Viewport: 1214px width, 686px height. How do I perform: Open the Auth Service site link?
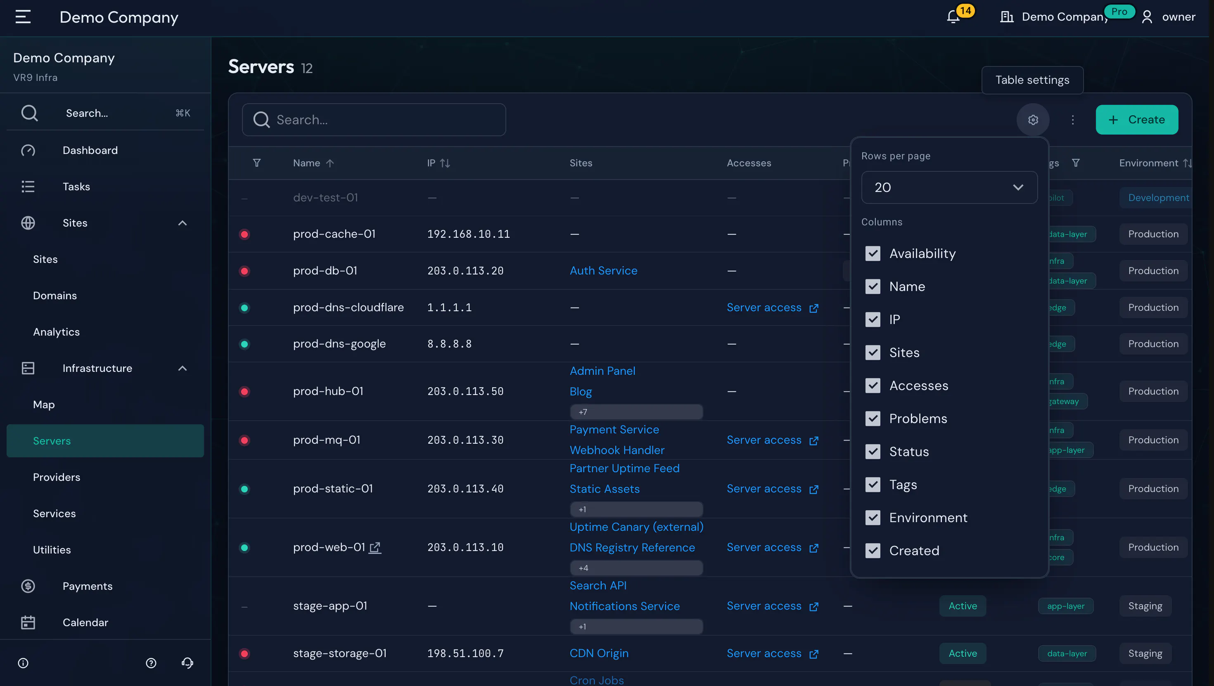(603, 270)
